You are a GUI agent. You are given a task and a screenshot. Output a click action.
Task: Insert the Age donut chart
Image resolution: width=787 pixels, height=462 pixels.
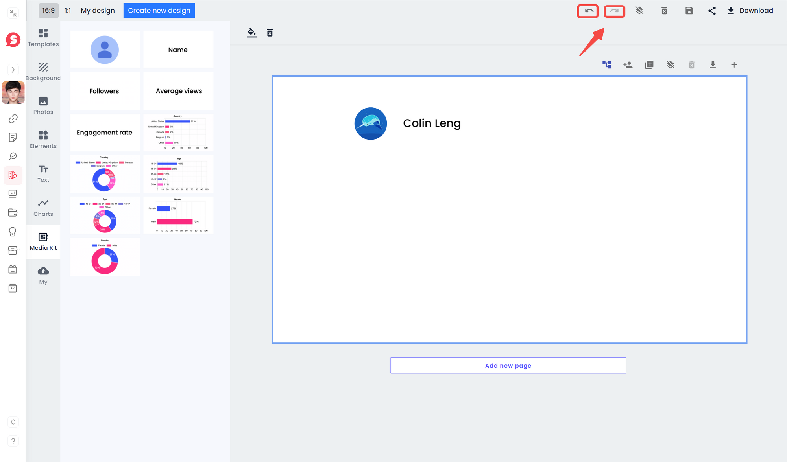105,215
